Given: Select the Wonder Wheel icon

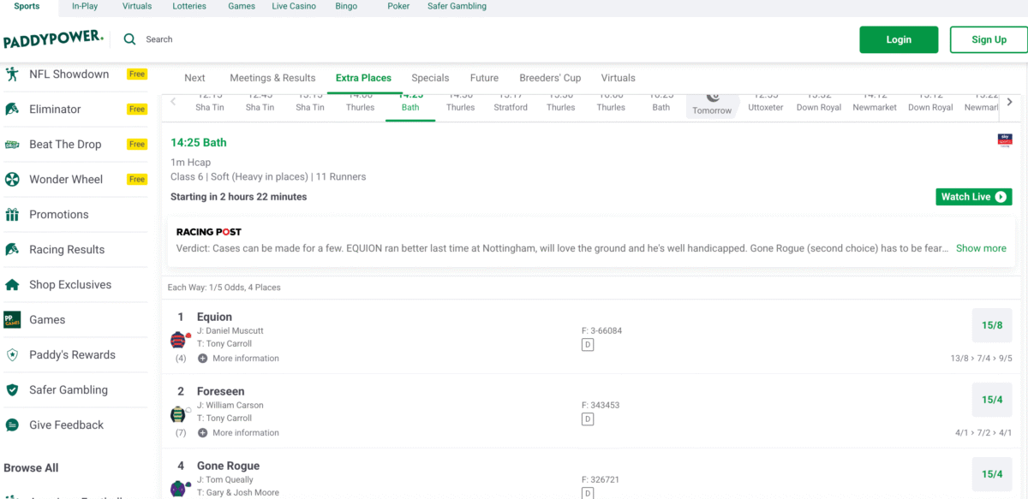Looking at the screenshot, I should (x=12, y=180).
